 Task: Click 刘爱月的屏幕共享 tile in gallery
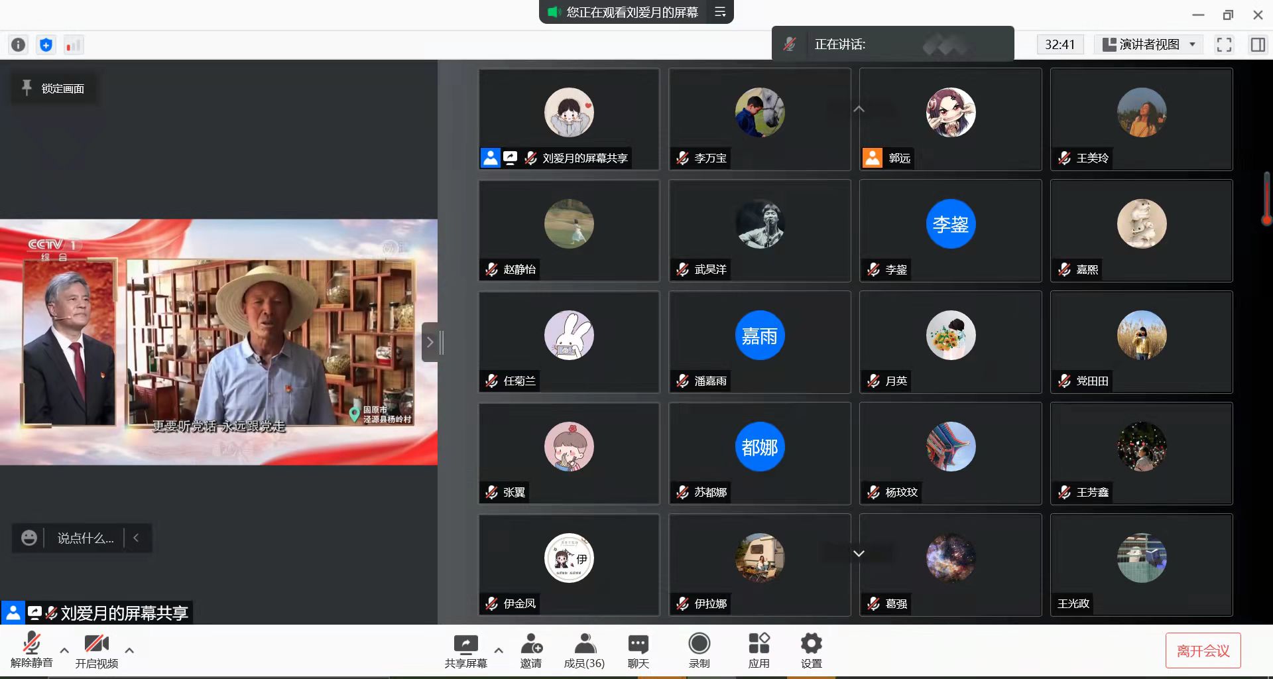point(569,119)
